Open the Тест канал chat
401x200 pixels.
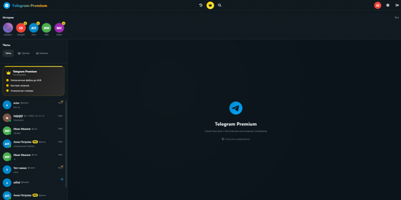tap(33, 169)
